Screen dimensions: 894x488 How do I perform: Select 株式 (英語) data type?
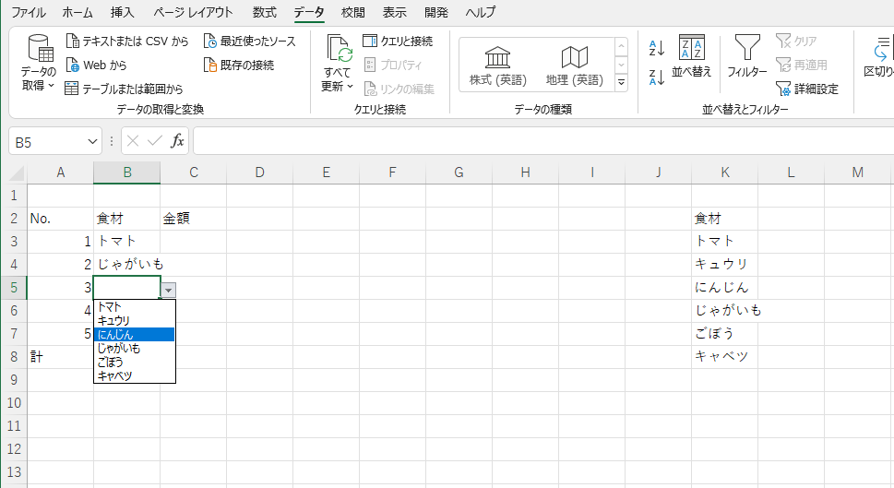point(498,65)
